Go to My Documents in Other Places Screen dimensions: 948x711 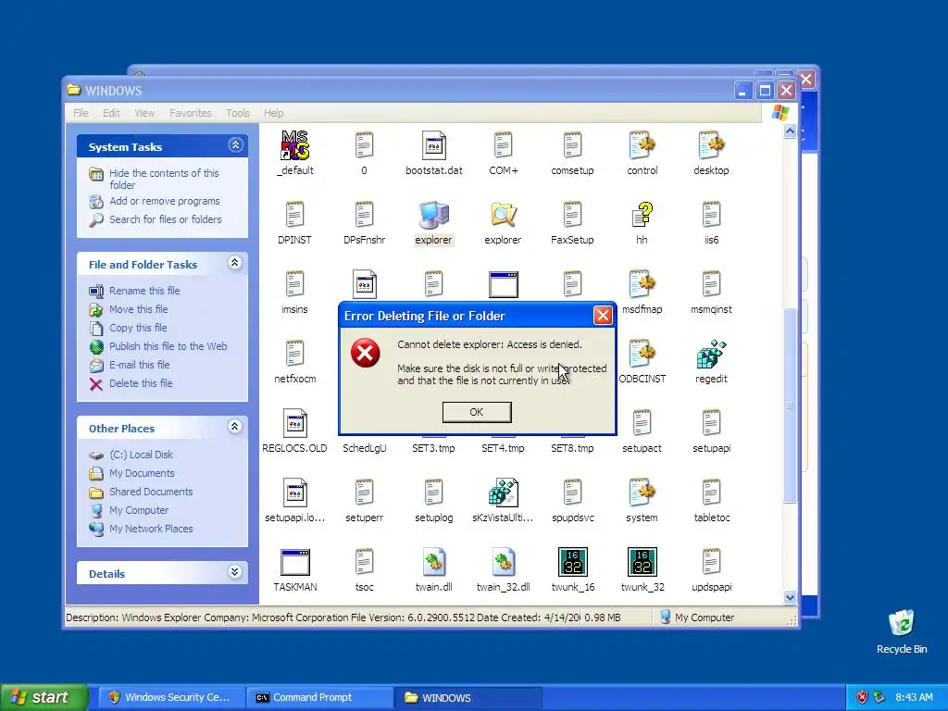pos(142,473)
